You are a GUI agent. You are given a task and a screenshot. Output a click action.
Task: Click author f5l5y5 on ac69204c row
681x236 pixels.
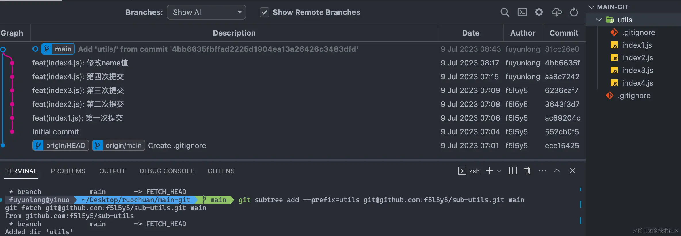tap(517, 118)
